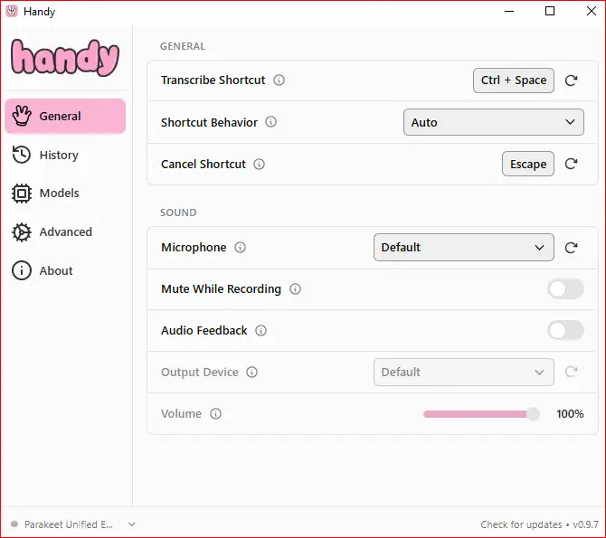Show info for Shortcut Behavior
Image resolution: width=606 pixels, height=538 pixels.
coord(270,122)
